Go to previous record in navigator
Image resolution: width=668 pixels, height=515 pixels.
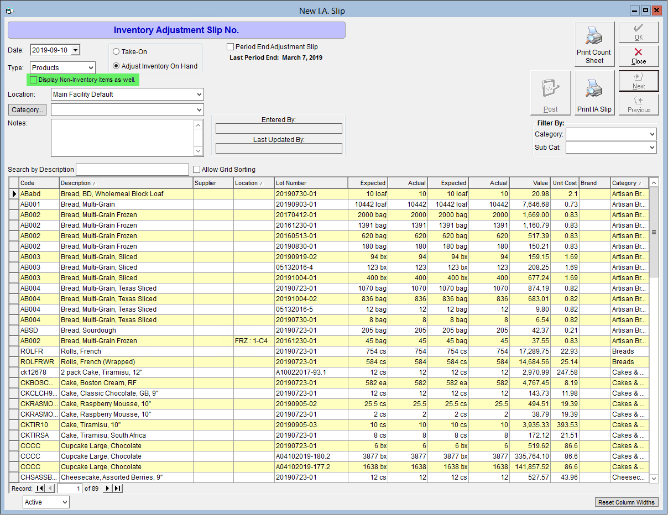point(50,488)
